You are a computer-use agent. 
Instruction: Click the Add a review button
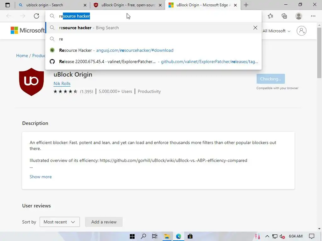click(x=104, y=222)
